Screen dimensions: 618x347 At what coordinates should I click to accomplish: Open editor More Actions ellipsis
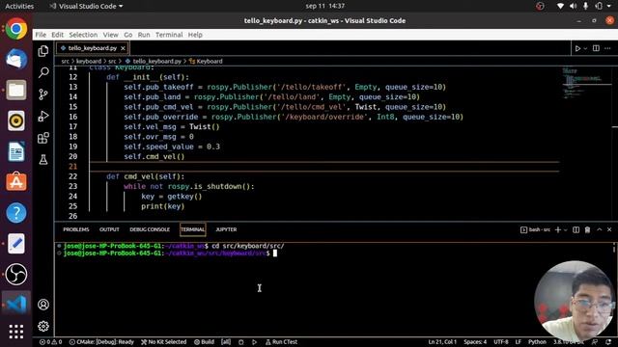[607, 48]
